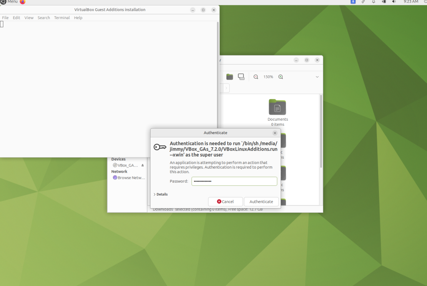Click the accessibility icon in the system tray
427x286 pixels.
353,2
